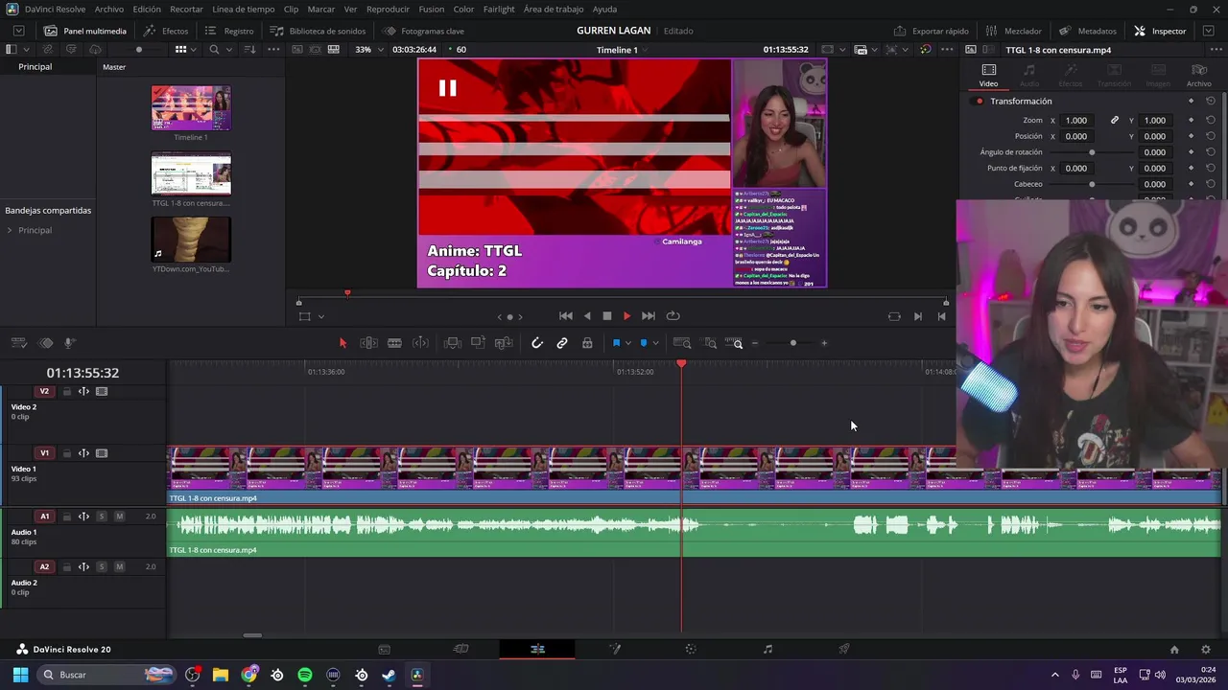The image size is (1228, 690).
Task: Click the Replace clip tool
Action: coord(504,343)
